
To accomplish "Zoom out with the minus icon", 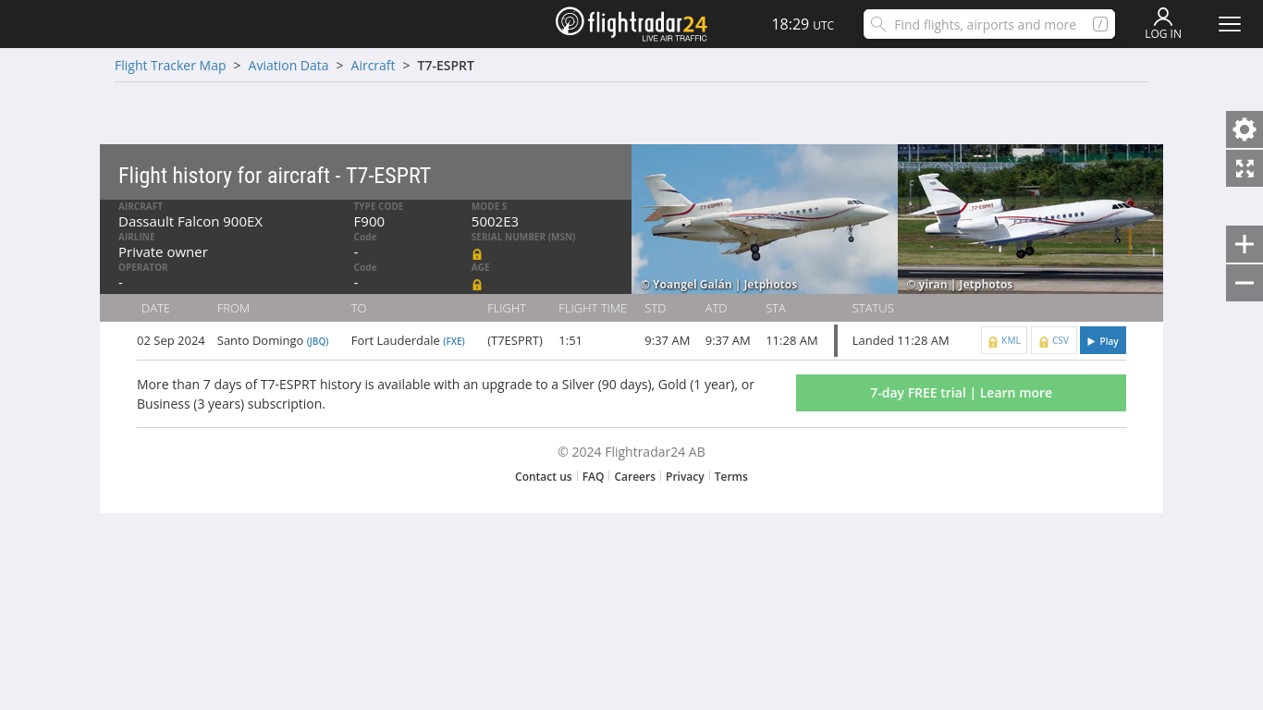I will pyautogui.click(x=1245, y=283).
